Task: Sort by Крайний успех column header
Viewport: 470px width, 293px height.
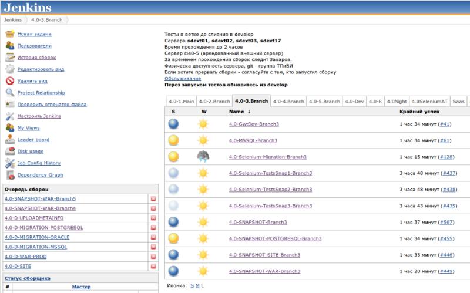Action: coord(419,112)
